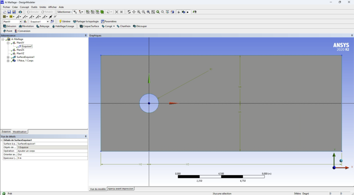
Task: Select Esquisse1 in the tree
Action: (27, 46)
